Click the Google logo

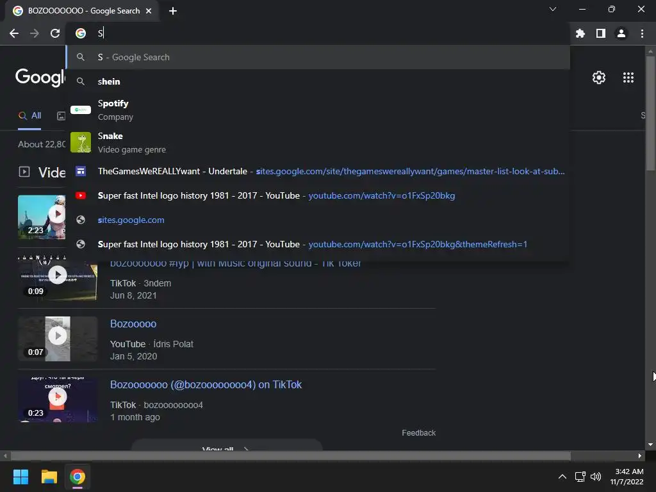tap(40, 78)
